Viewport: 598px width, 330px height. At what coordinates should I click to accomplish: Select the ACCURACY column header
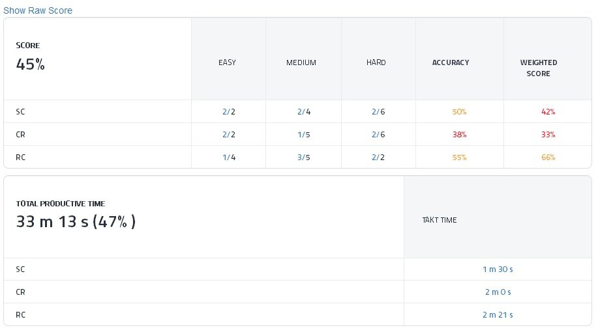tap(451, 62)
